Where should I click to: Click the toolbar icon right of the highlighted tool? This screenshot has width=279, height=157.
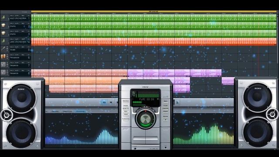[x=111, y=102]
